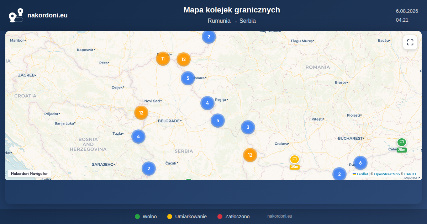Expand the blue 5 cluster at Timișoara

coord(188,78)
